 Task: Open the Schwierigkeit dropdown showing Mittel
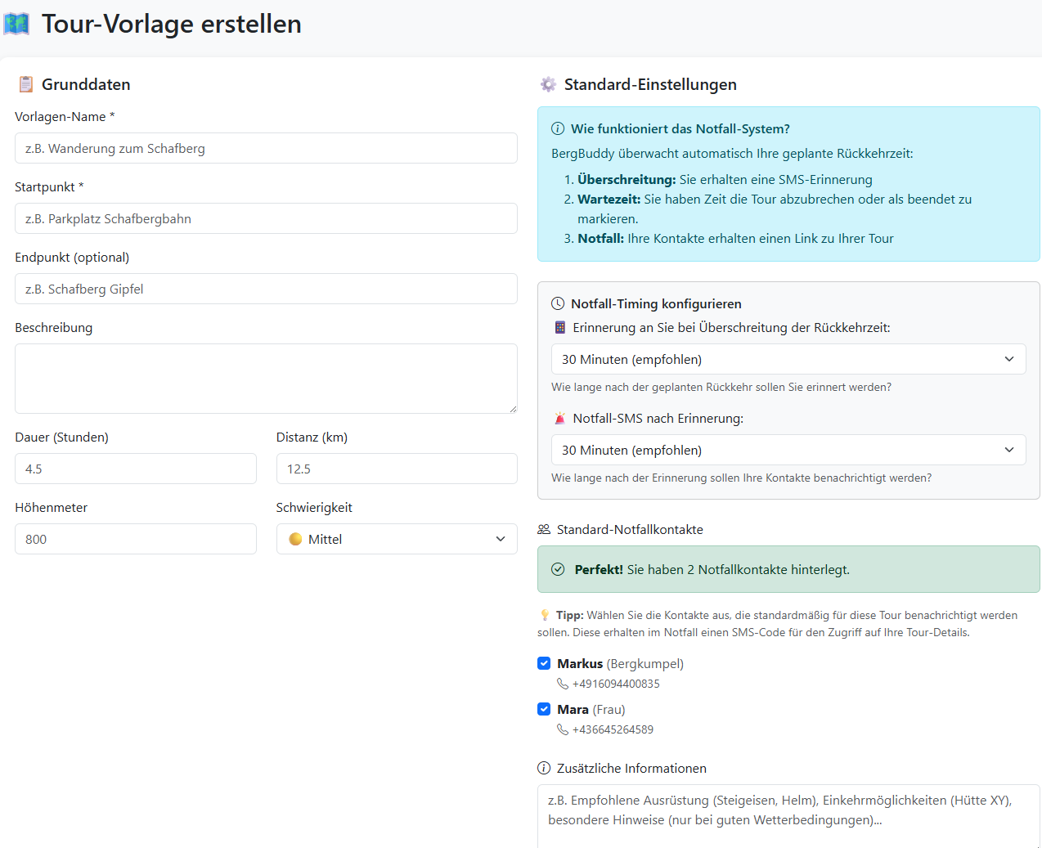tap(397, 539)
